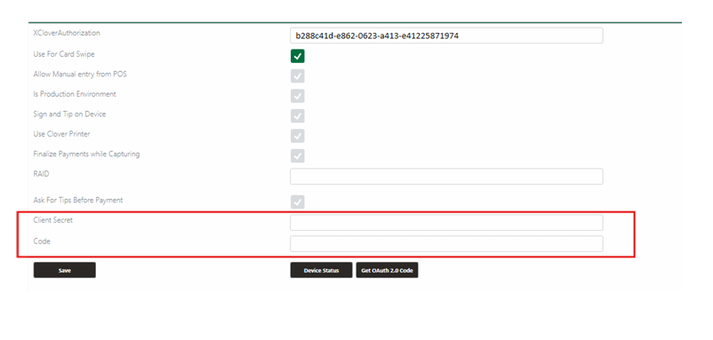
Task: Check the Device Status button
Action: 321,270
